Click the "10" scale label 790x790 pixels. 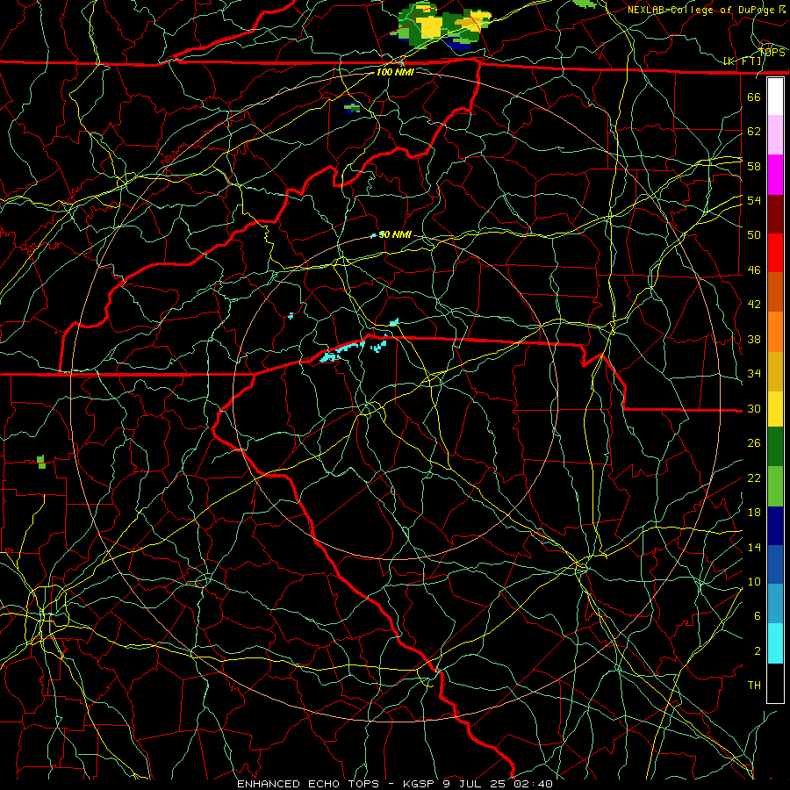click(x=754, y=581)
